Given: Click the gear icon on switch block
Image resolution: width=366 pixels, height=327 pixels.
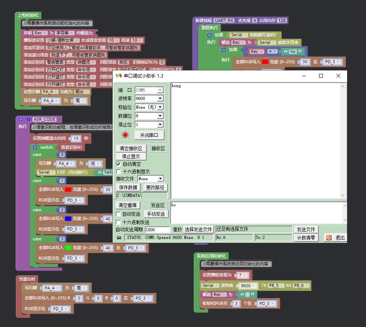Looking at the screenshot, I should click(x=35, y=147).
